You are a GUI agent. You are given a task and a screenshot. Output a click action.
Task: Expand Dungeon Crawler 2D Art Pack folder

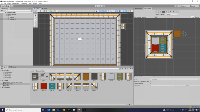tap(2, 82)
